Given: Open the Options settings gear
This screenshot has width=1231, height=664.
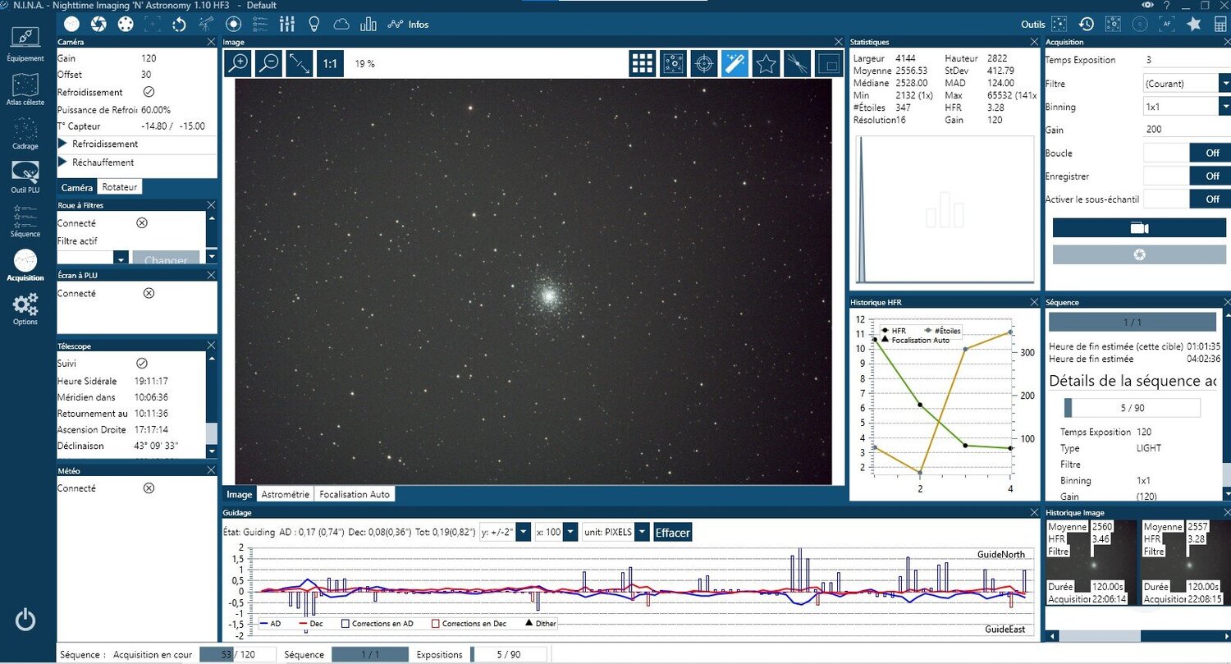Looking at the screenshot, I should tap(25, 309).
